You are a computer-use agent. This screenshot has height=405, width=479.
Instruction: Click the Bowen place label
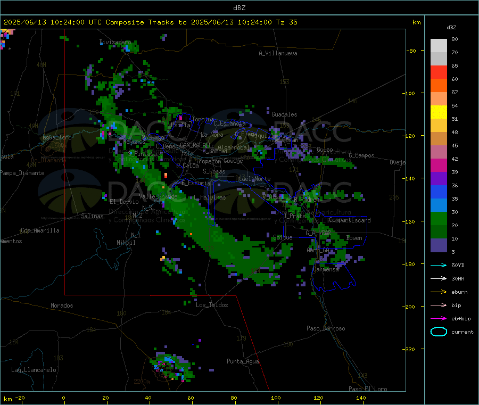(x=354, y=238)
